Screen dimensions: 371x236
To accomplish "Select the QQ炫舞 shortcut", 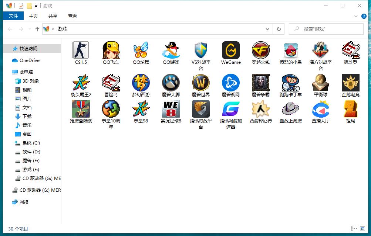I will coord(141,50).
